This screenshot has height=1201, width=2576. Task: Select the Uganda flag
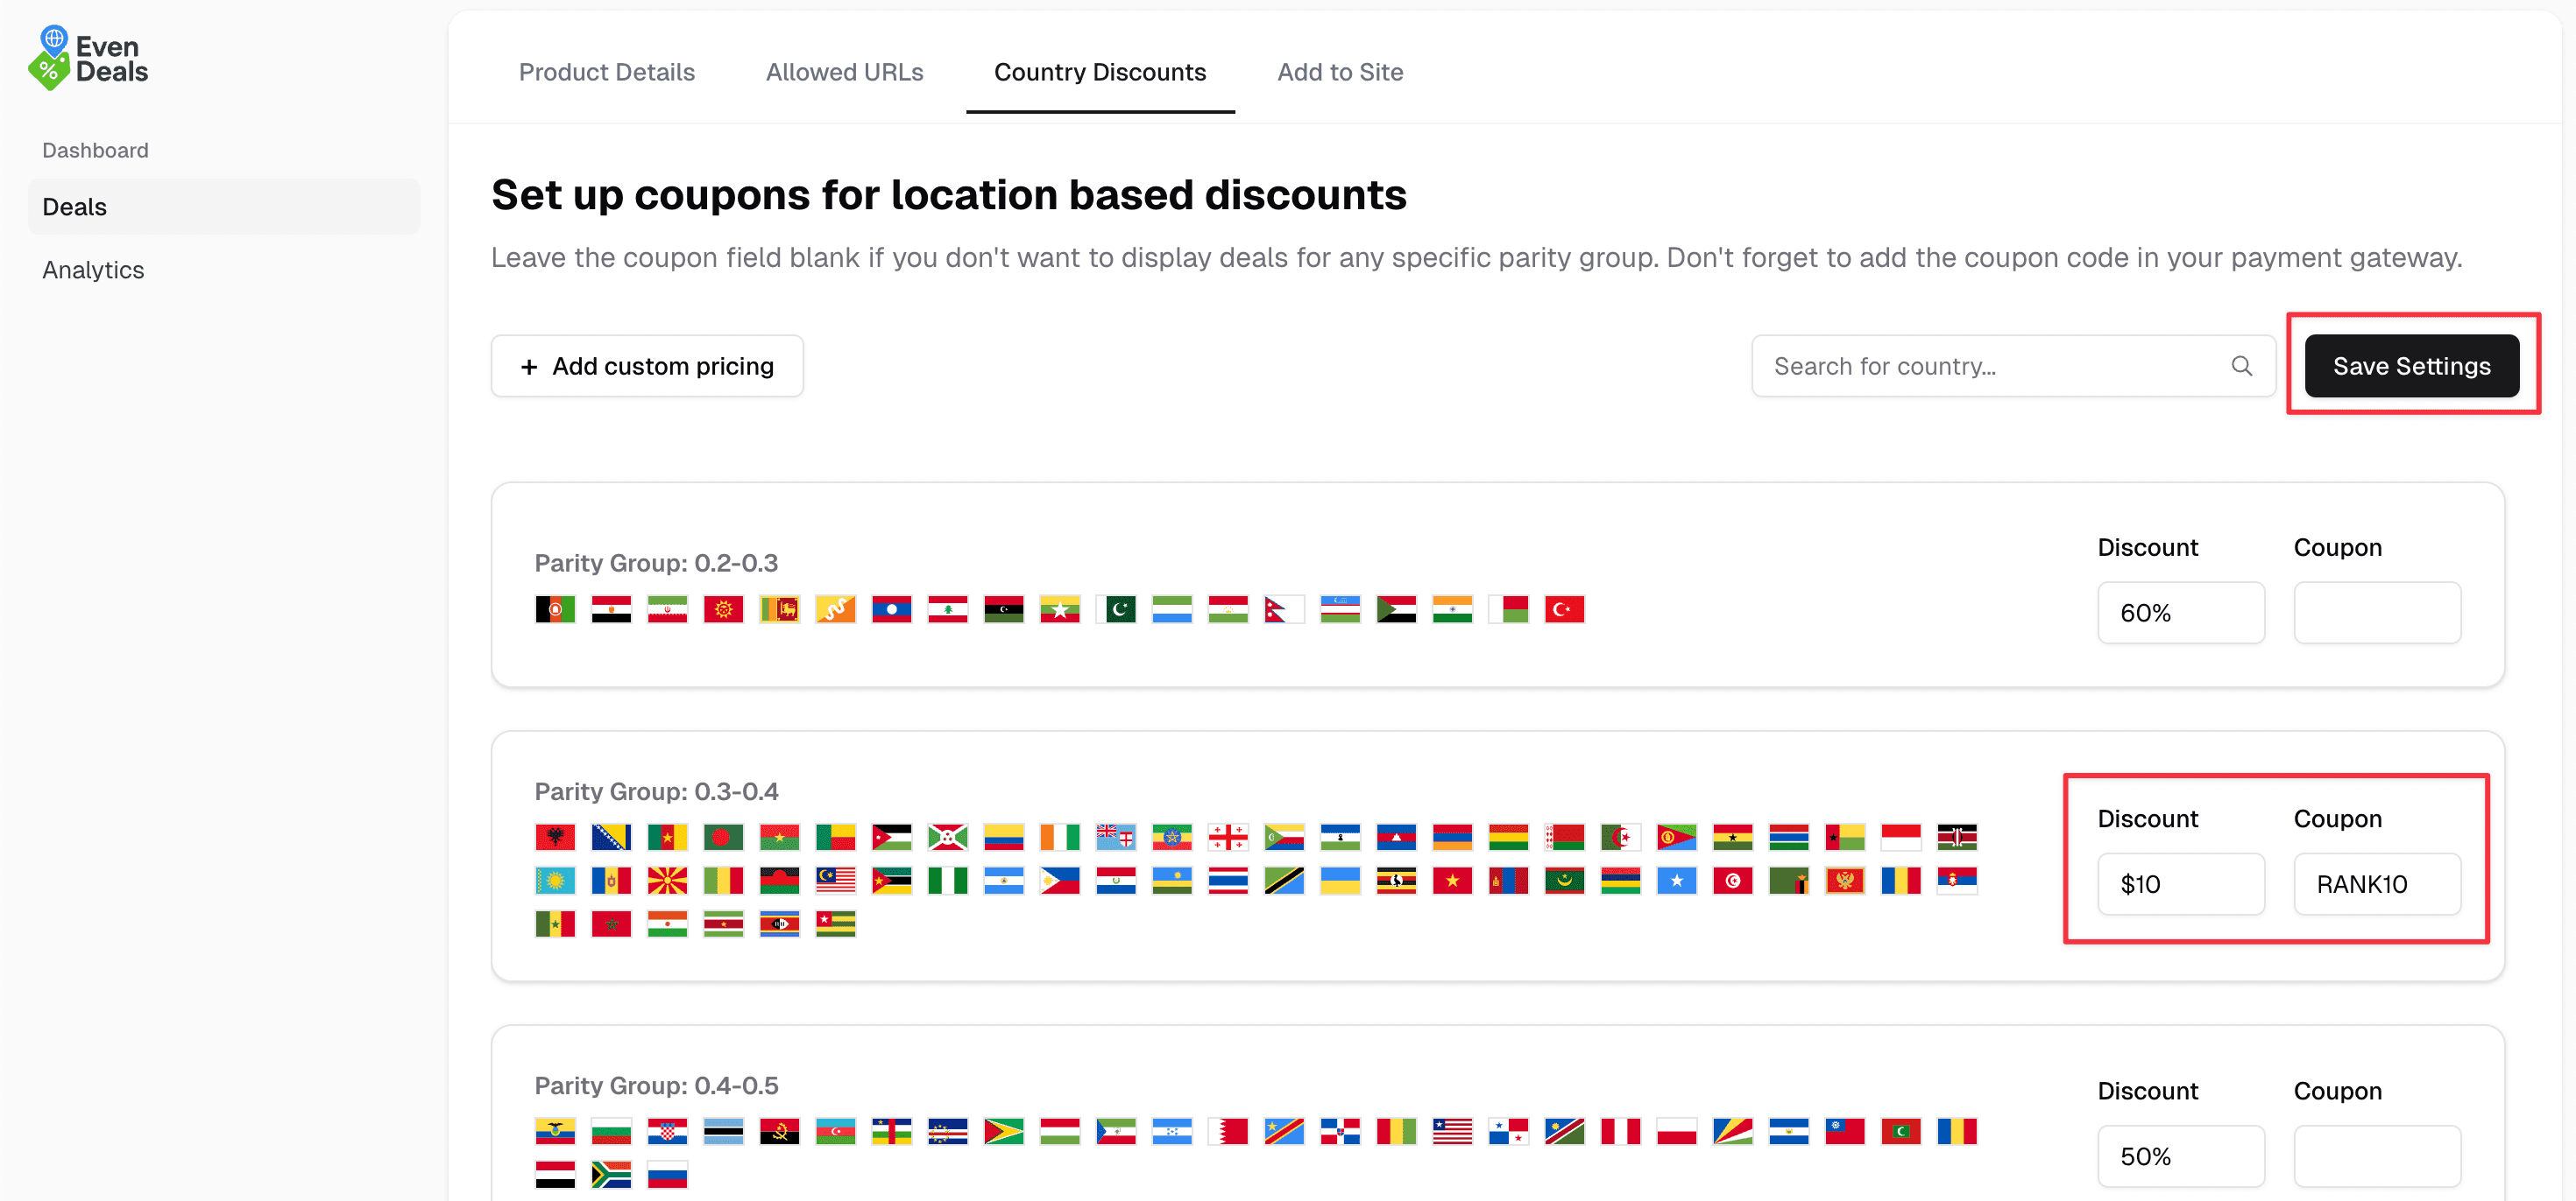1396,881
